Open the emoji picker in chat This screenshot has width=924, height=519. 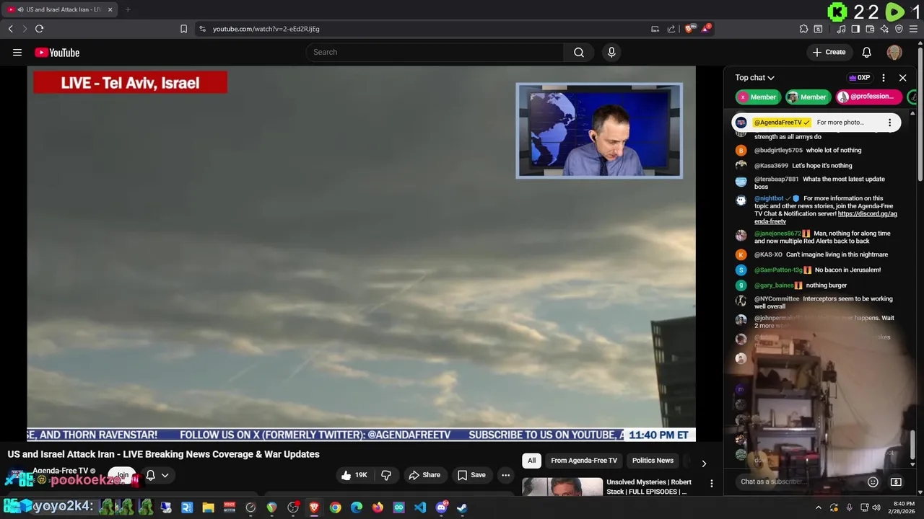click(x=873, y=482)
